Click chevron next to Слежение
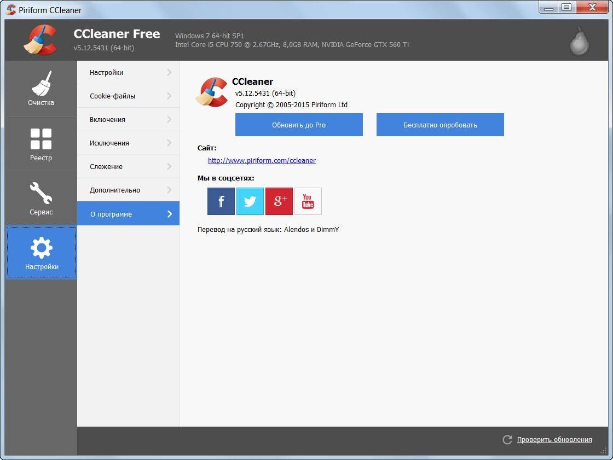 coord(169,166)
